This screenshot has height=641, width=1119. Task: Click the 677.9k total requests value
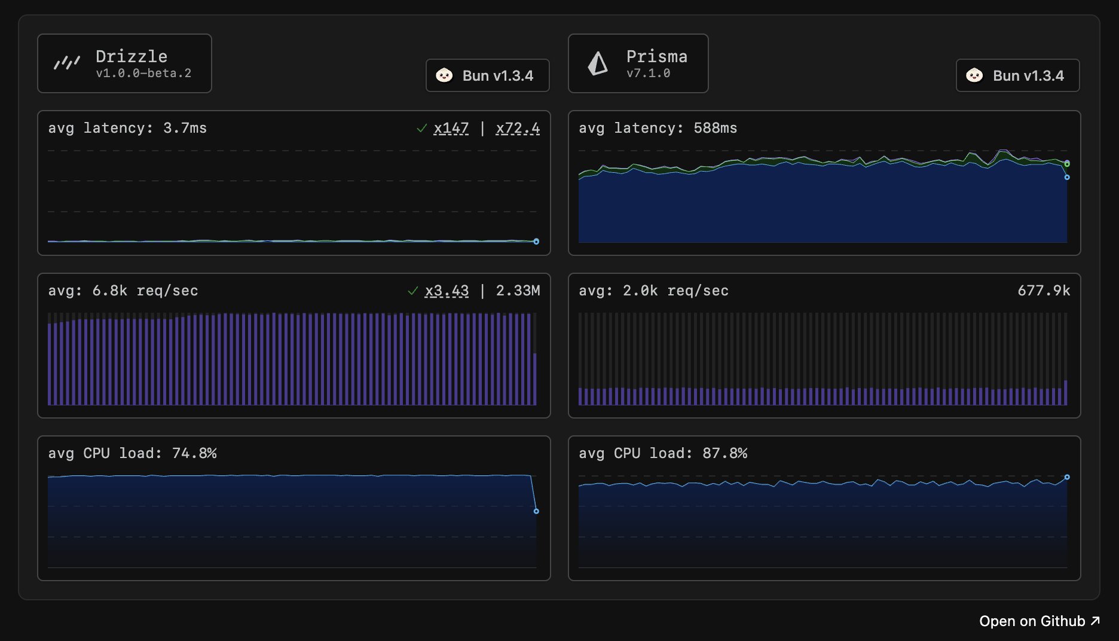tap(1044, 291)
